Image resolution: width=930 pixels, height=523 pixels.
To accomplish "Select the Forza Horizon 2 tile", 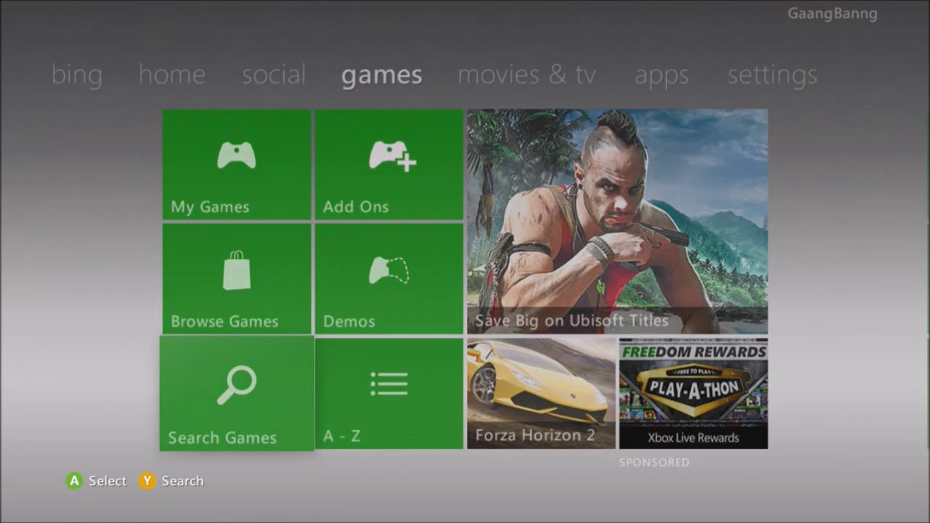I will (x=541, y=393).
